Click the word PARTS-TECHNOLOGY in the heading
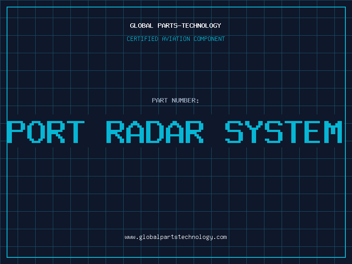The width and height of the screenshot is (352, 264). [x=189, y=26]
